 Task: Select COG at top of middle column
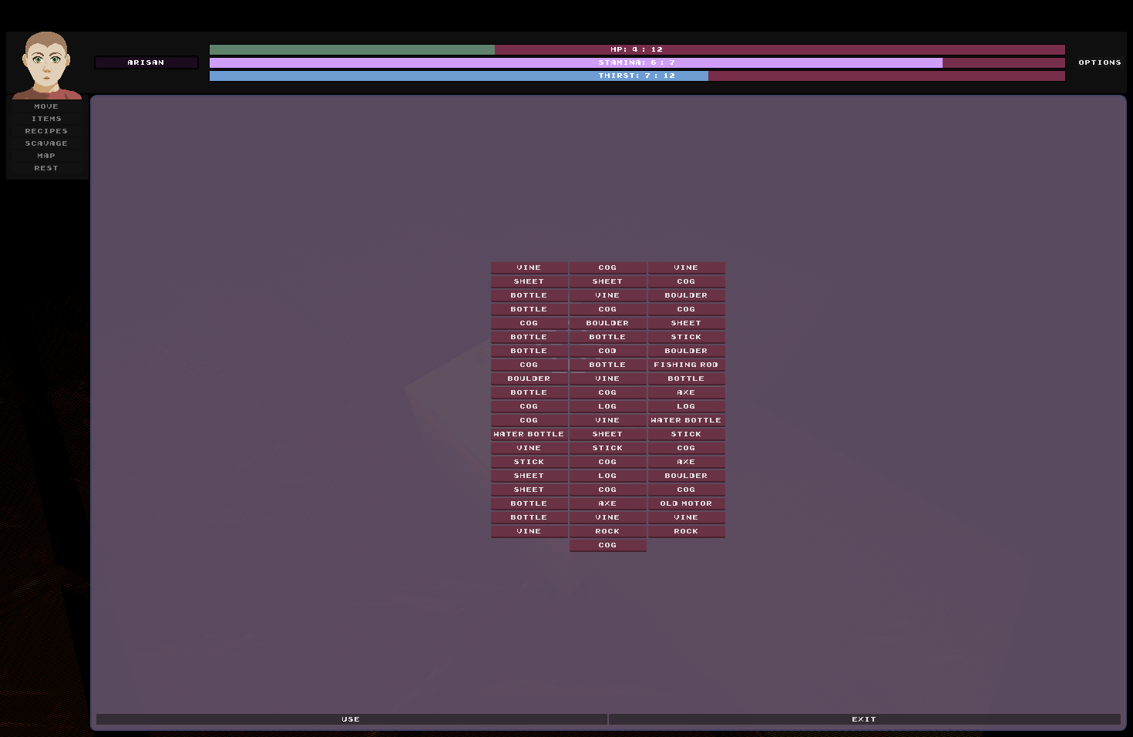click(x=607, y=268)
